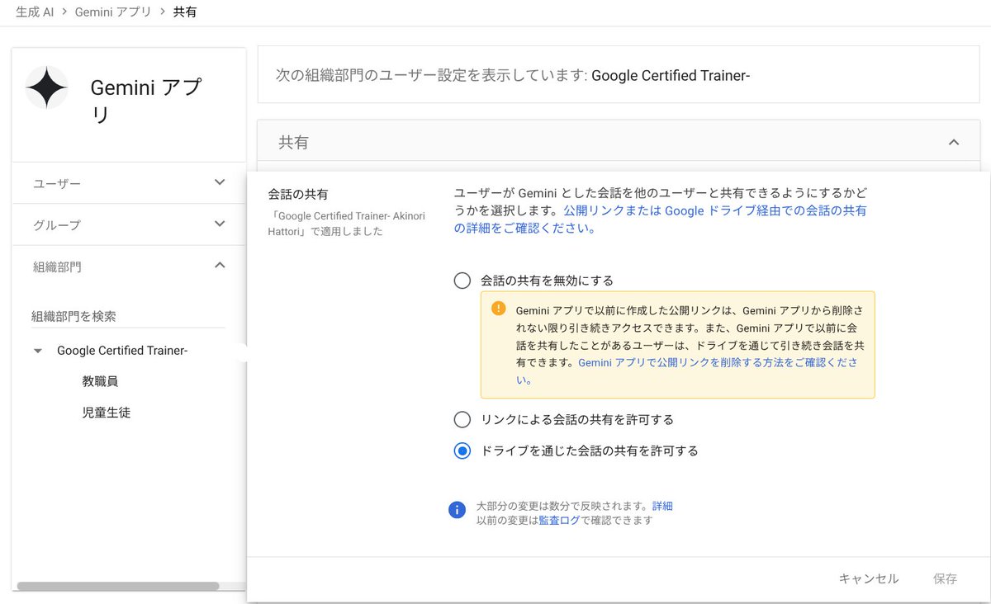Click the 会話の共有 setting title
Image resolution: width=991 pixels, height=604 pixels.
(x=298, y=194)
